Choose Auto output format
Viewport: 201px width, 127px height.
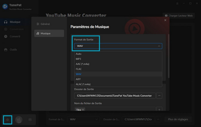click(118, 54)
